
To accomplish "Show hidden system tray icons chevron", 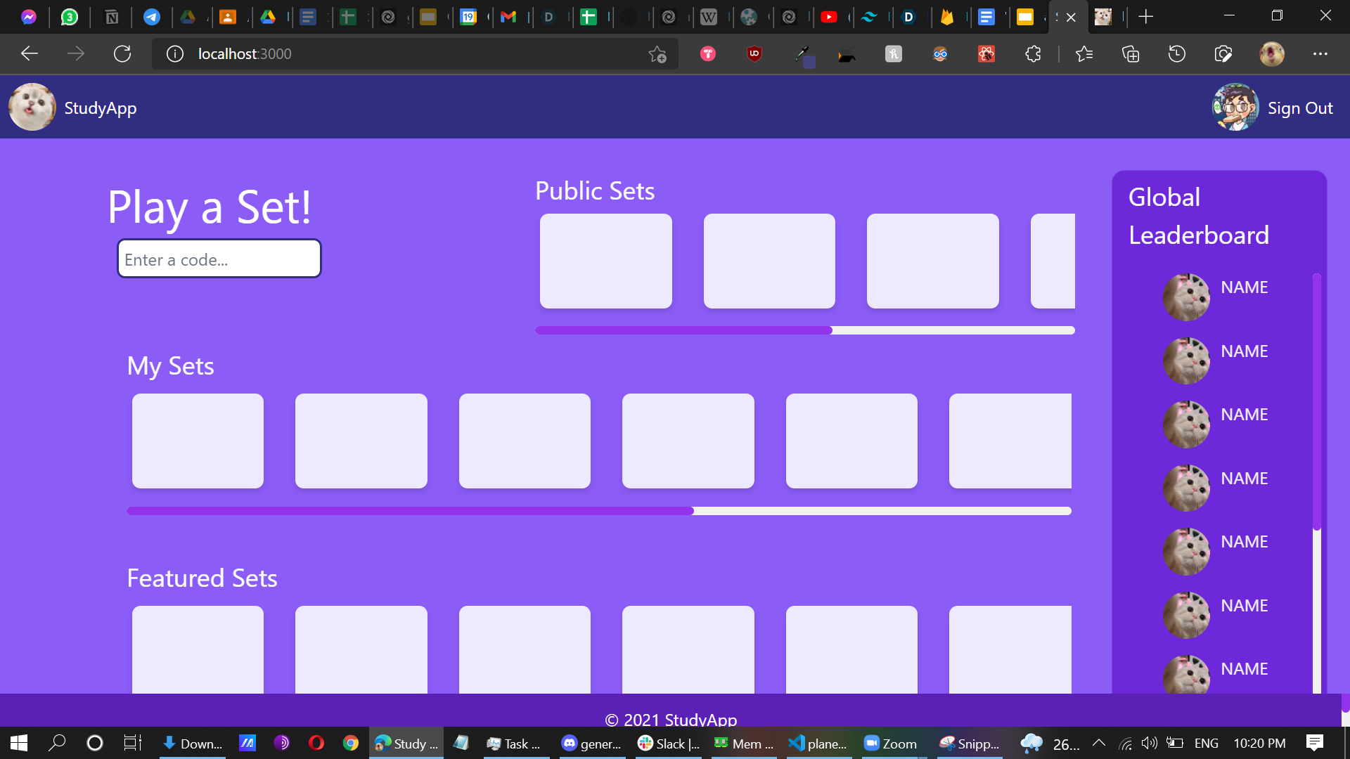I will [x=1099, y=743].
